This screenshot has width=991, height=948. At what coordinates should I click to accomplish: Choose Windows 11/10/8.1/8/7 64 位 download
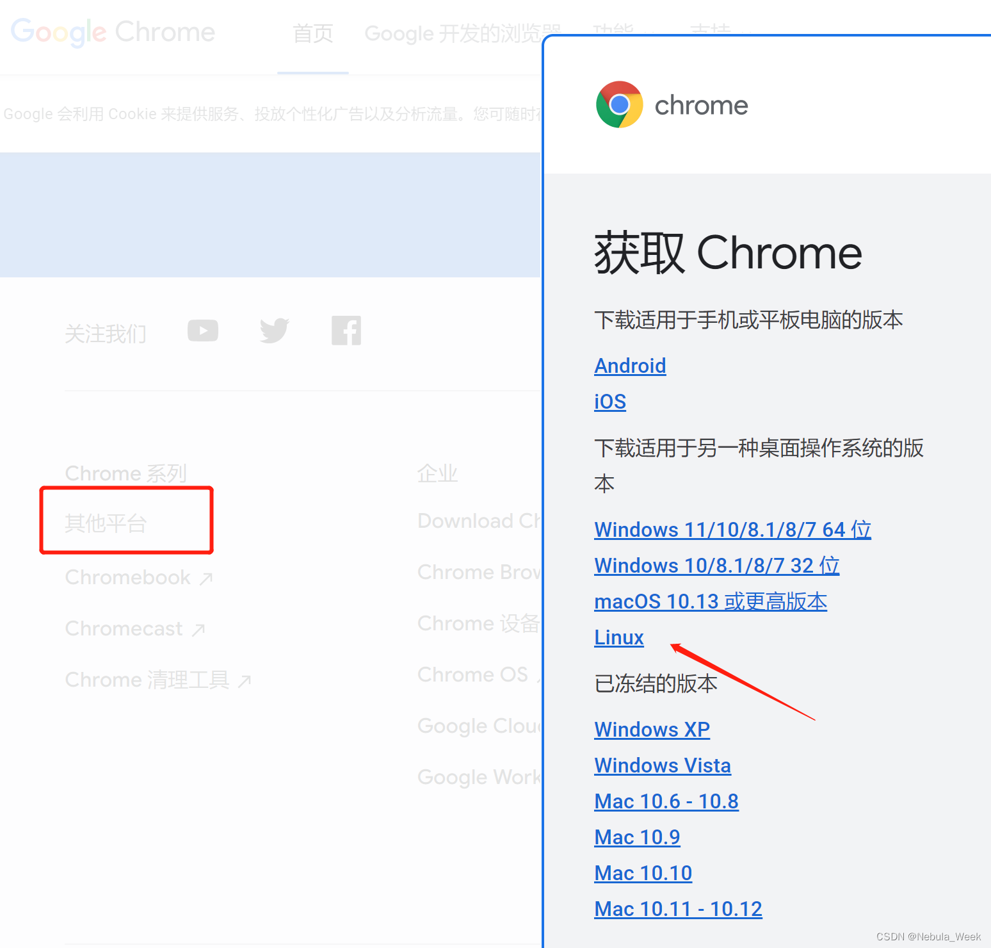pyautogui.click(x=733, y=530)
